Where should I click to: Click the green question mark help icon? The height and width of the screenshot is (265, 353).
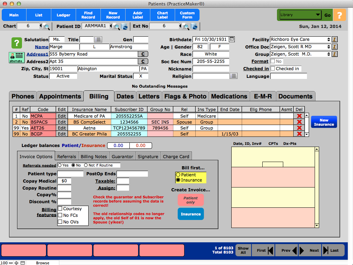(x=17, y=43)
